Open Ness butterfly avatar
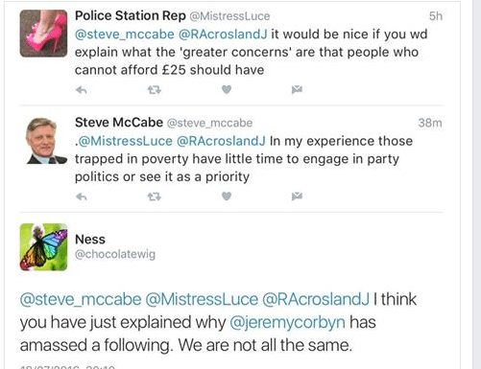Image resolution: width=481 pixels, height=369 pixels. pyautogui.click(x=43, y=247)
